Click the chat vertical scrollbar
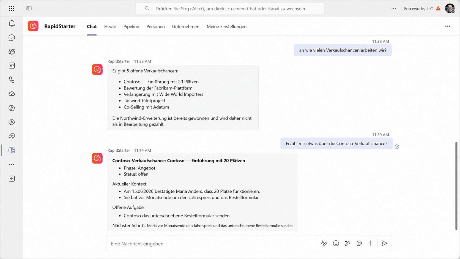This screenshot has width=460, height=259. click(x=456, y=186)
